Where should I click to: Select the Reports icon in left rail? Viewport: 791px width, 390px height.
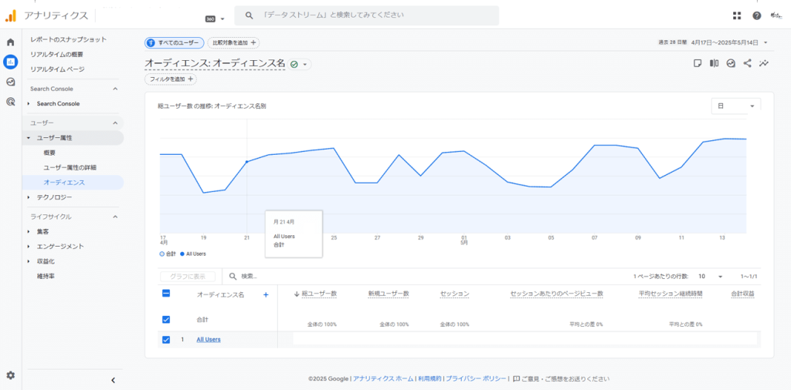pyautogui.click(x=10, y=62)
